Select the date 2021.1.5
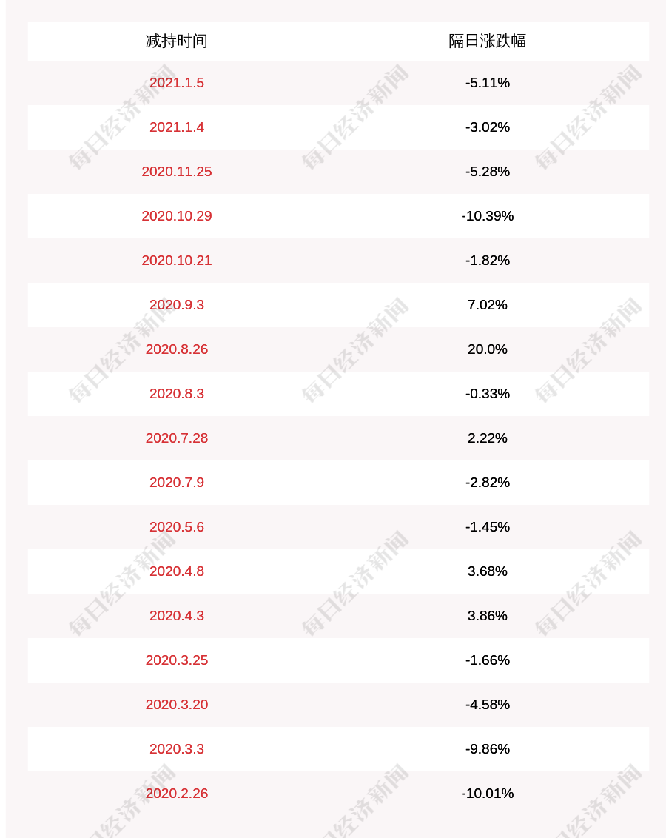The width and height of the screenshot is (666, 838). tap(177, 83)
